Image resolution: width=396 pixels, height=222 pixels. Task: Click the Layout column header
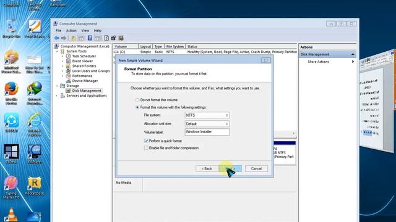(x=145, y=47)
